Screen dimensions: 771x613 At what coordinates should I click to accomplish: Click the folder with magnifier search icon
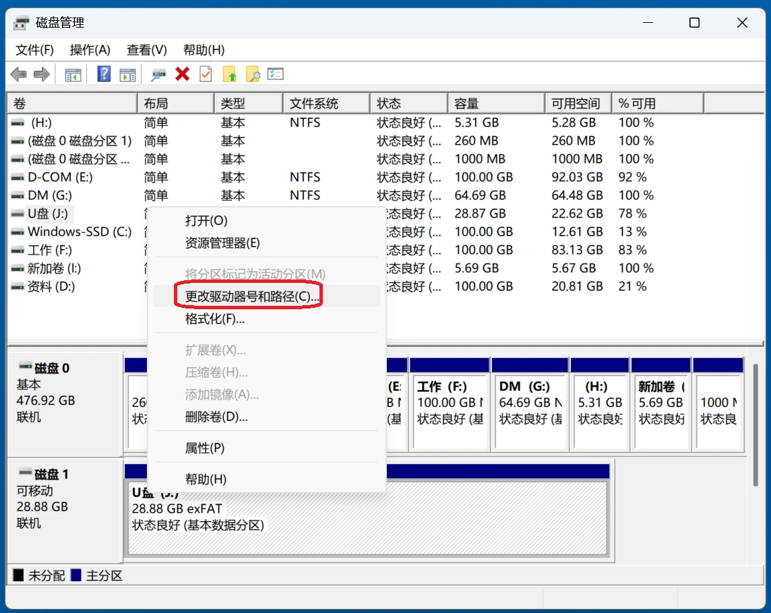click(253, 74)
